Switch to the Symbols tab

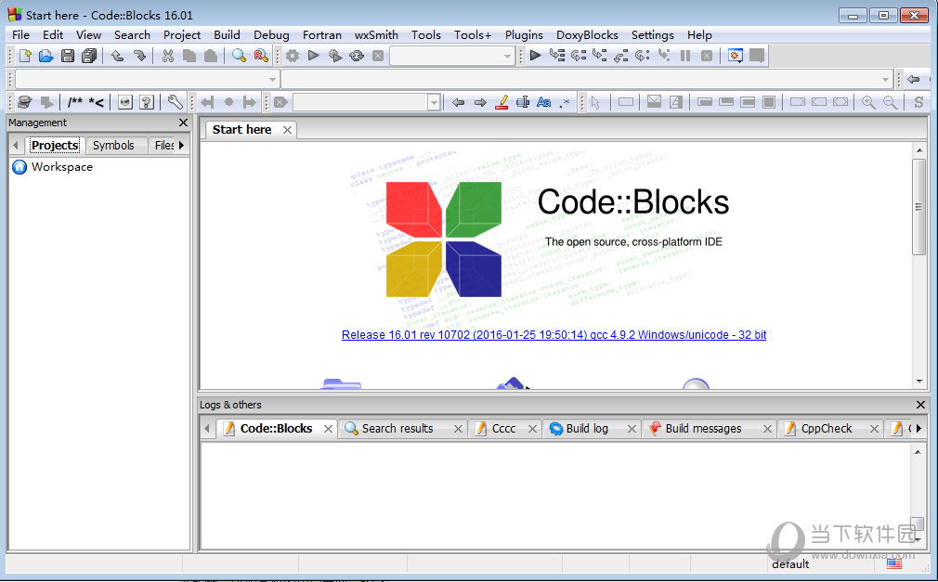click(x=113, y=145)
